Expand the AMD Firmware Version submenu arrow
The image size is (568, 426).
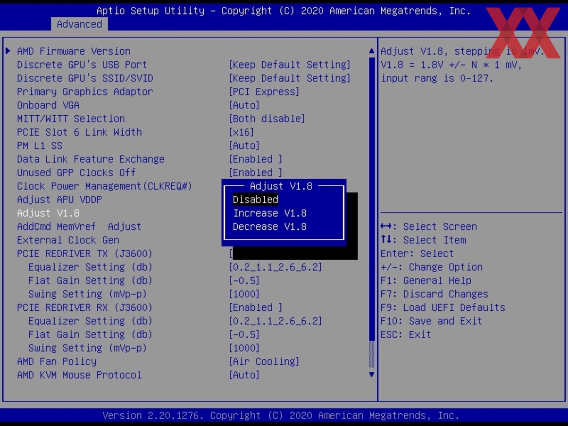tap(8, 51)
